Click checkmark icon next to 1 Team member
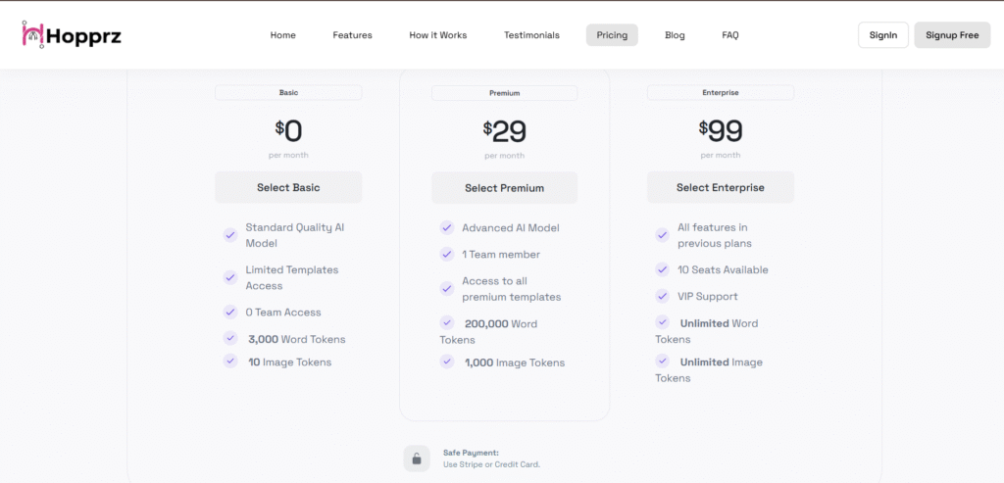This screenshot has height=483, width=1004. coord(447,254)
